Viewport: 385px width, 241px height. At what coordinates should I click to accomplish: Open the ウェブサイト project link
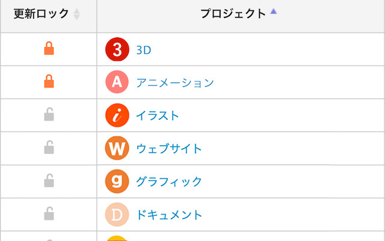169,149
